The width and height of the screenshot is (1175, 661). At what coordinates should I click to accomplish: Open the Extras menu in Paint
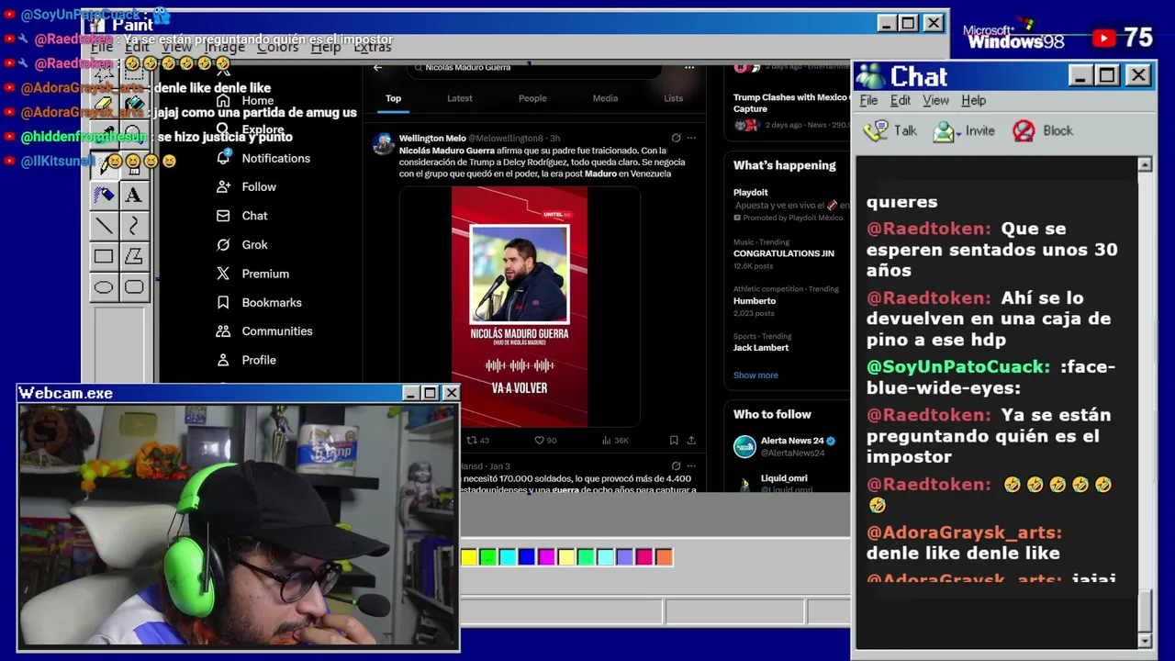coord(373,47)
